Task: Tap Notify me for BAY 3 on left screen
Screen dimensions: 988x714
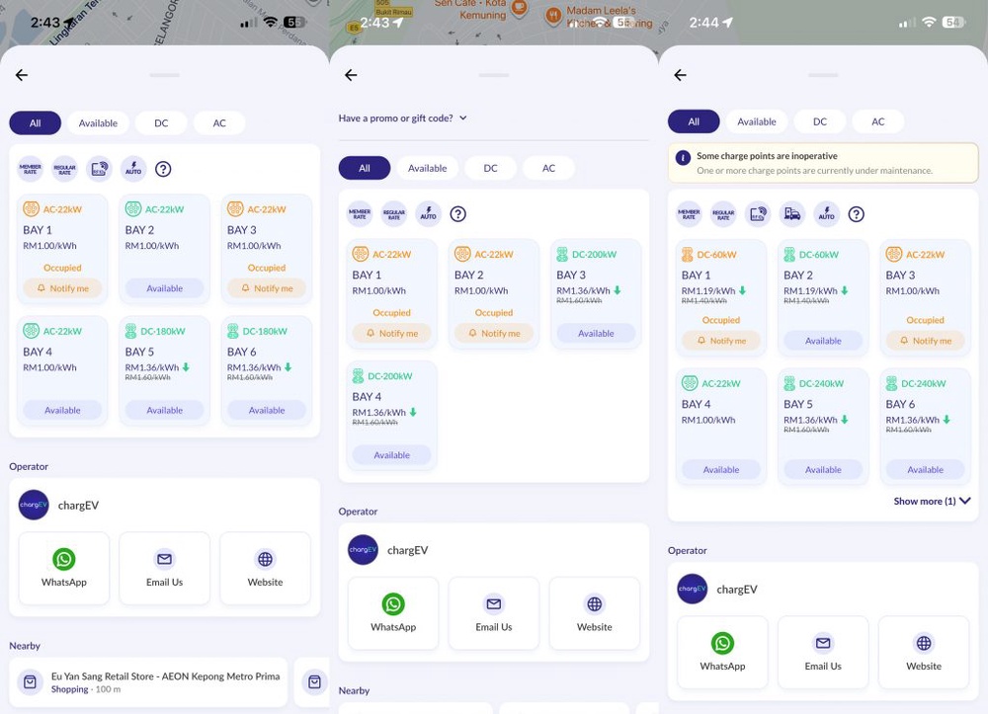Action: [267, 288]
